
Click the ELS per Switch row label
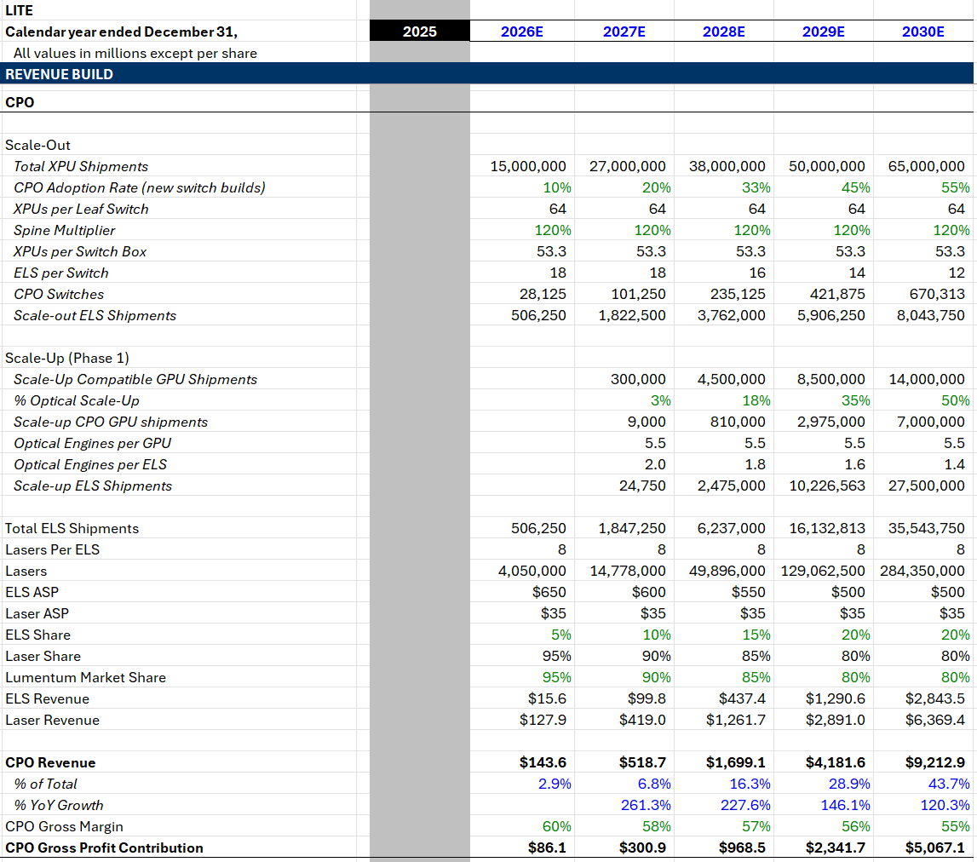tap(61, 273)
